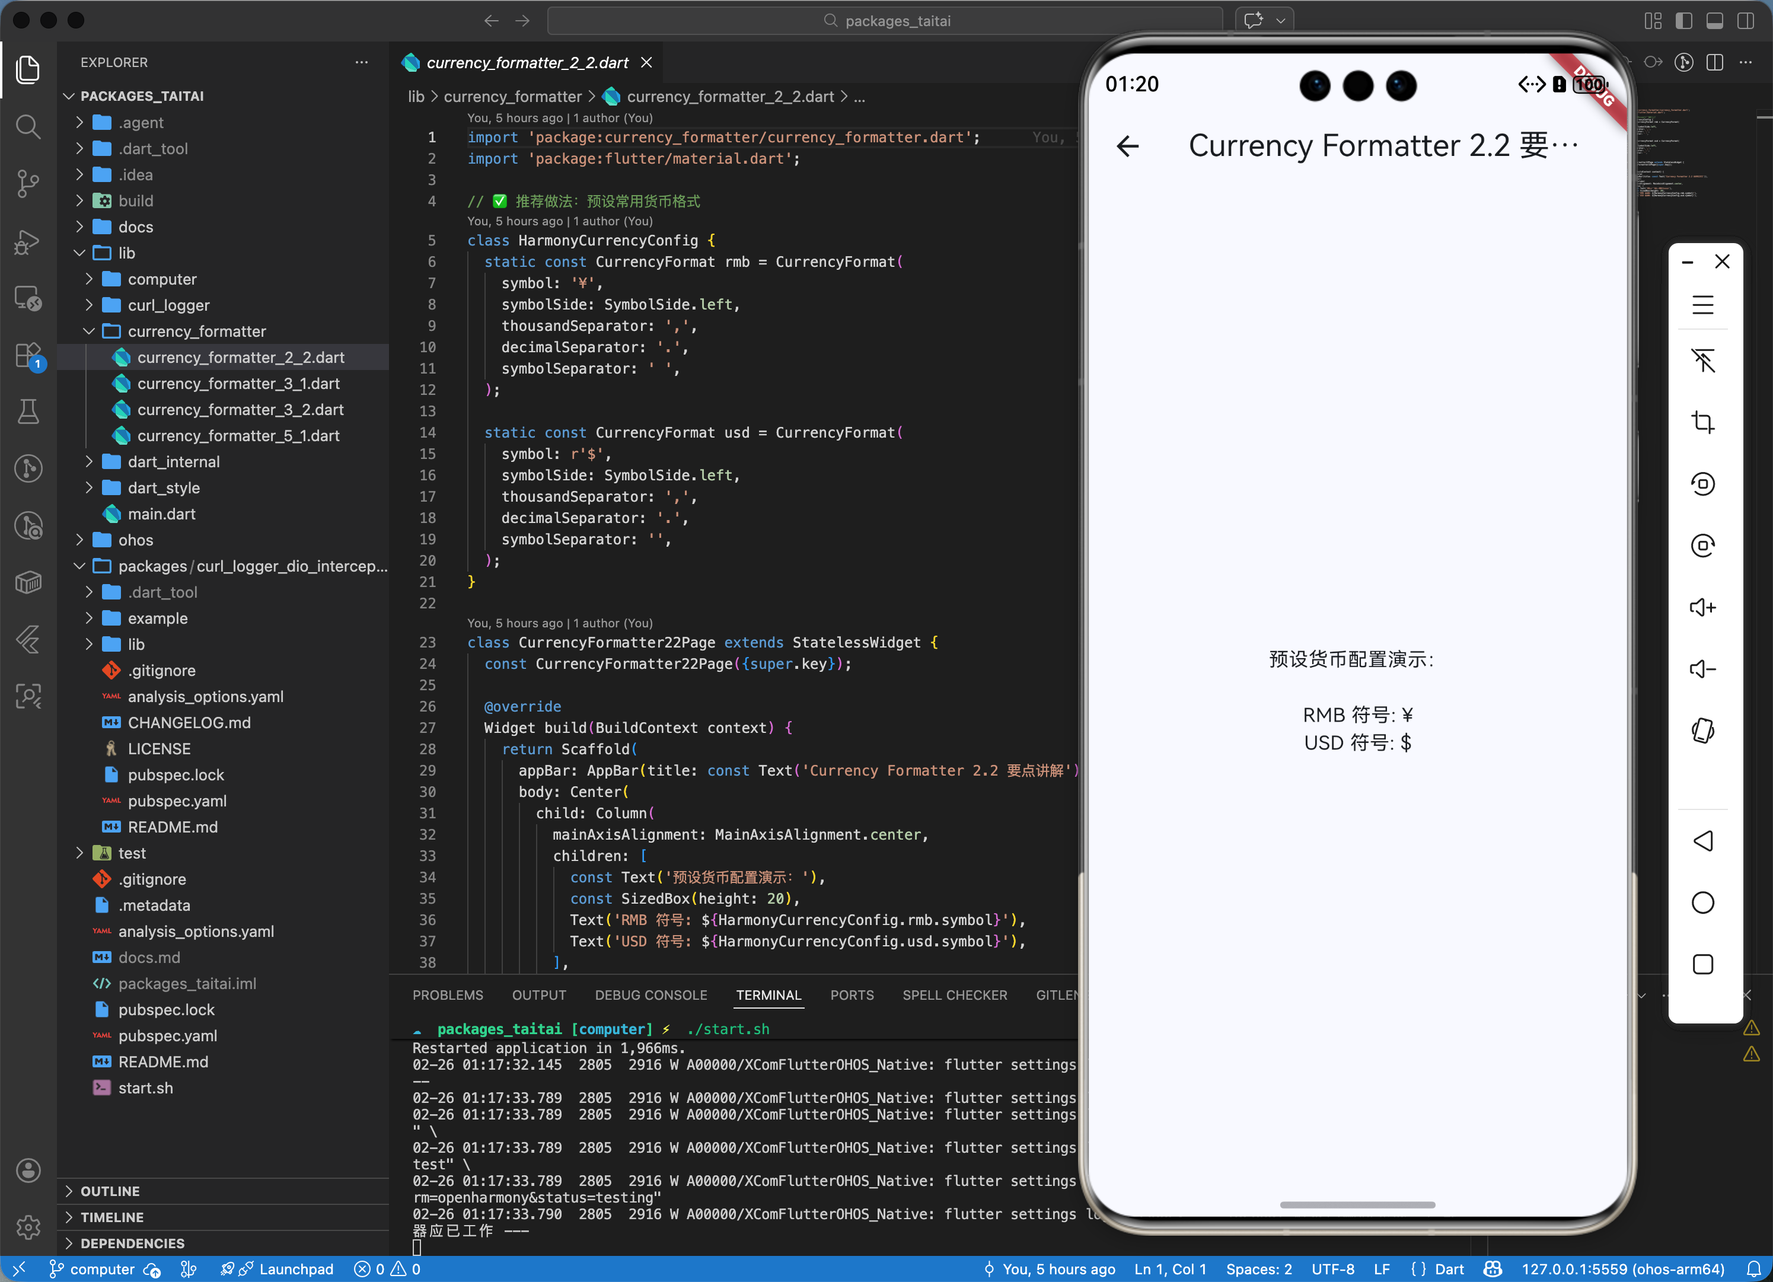Image resolution: width=1773 pixels, height=1282 pixels.
Task: Switch to the PROBLEMS tab
Action: [x=447, y=995]
